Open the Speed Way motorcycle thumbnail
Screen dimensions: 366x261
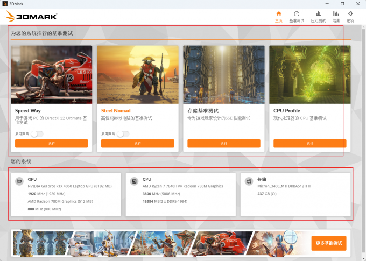[x=51, y=74]
